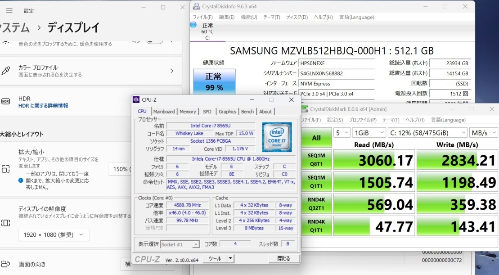The width and height of the screenshot is (499, 275).
Task: Switch to the Memory tab in CPU-Z
Action: click(x=188, y=112)
